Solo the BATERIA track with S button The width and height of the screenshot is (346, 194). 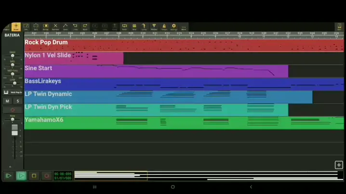(x=18, y=101)
